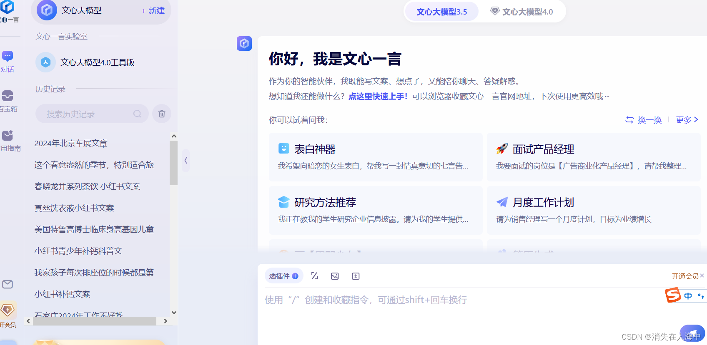Image resolution: width=707 pixels, height=345 pixels.
Task: Send message with the paper plane button
Action: [x=692, y=333]
